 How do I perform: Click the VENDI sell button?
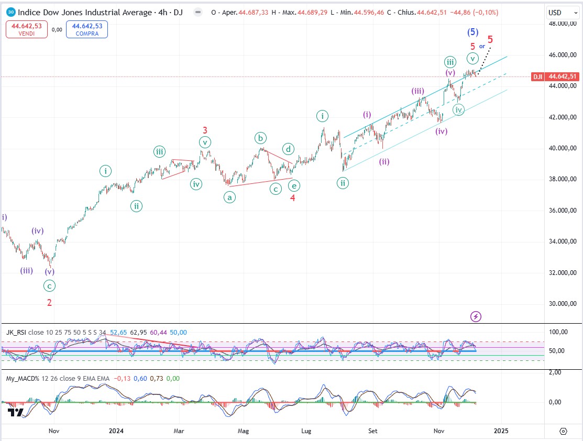point(26,29)
